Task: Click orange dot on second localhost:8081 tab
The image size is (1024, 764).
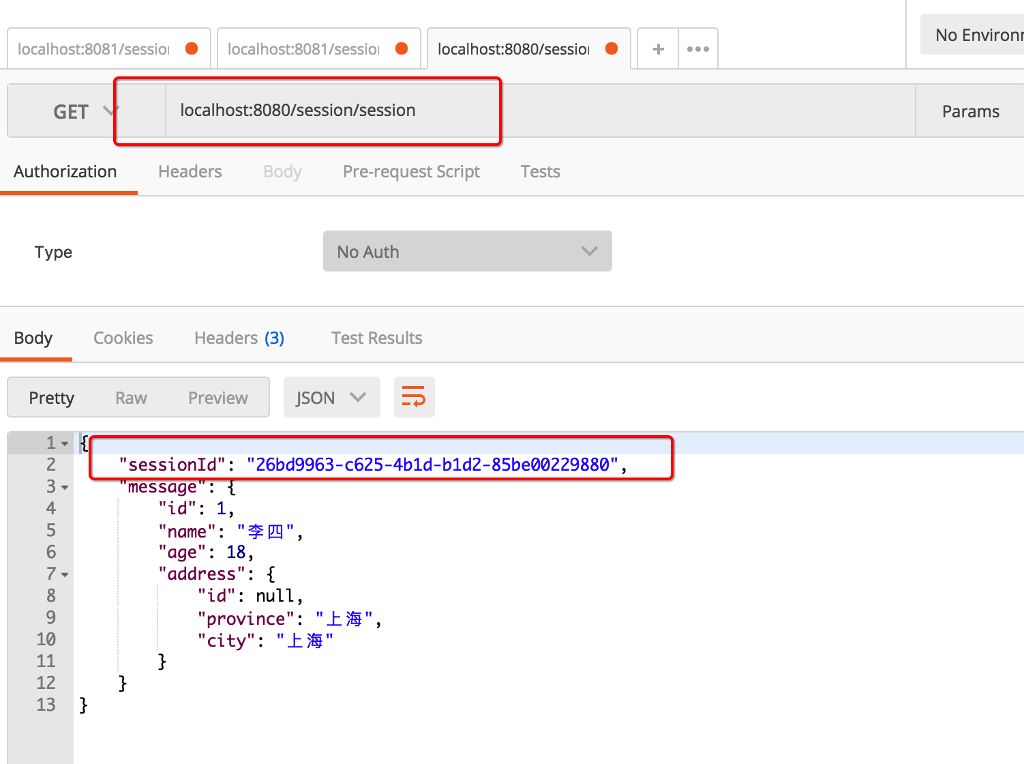Action: tap(402, 48)
